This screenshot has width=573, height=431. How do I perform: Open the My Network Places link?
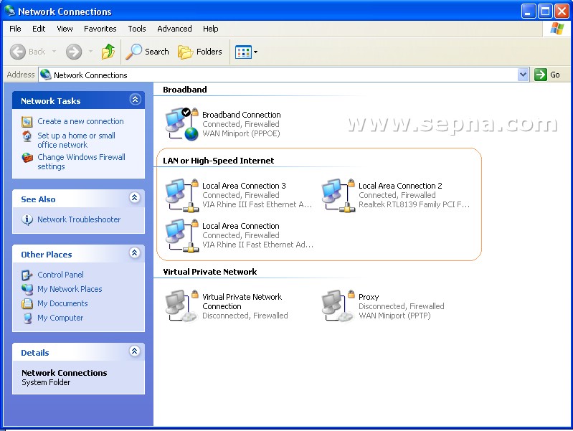(70, 289)
